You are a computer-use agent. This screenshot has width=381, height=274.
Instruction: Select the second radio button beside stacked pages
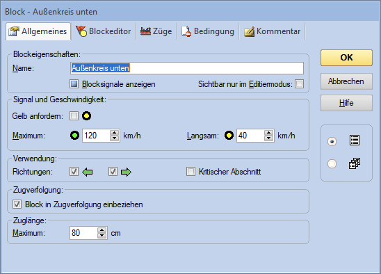click(332, 163)
